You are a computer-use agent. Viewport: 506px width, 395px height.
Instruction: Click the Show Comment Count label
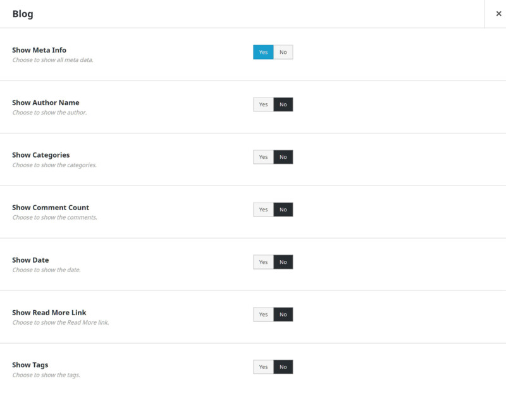51,208
